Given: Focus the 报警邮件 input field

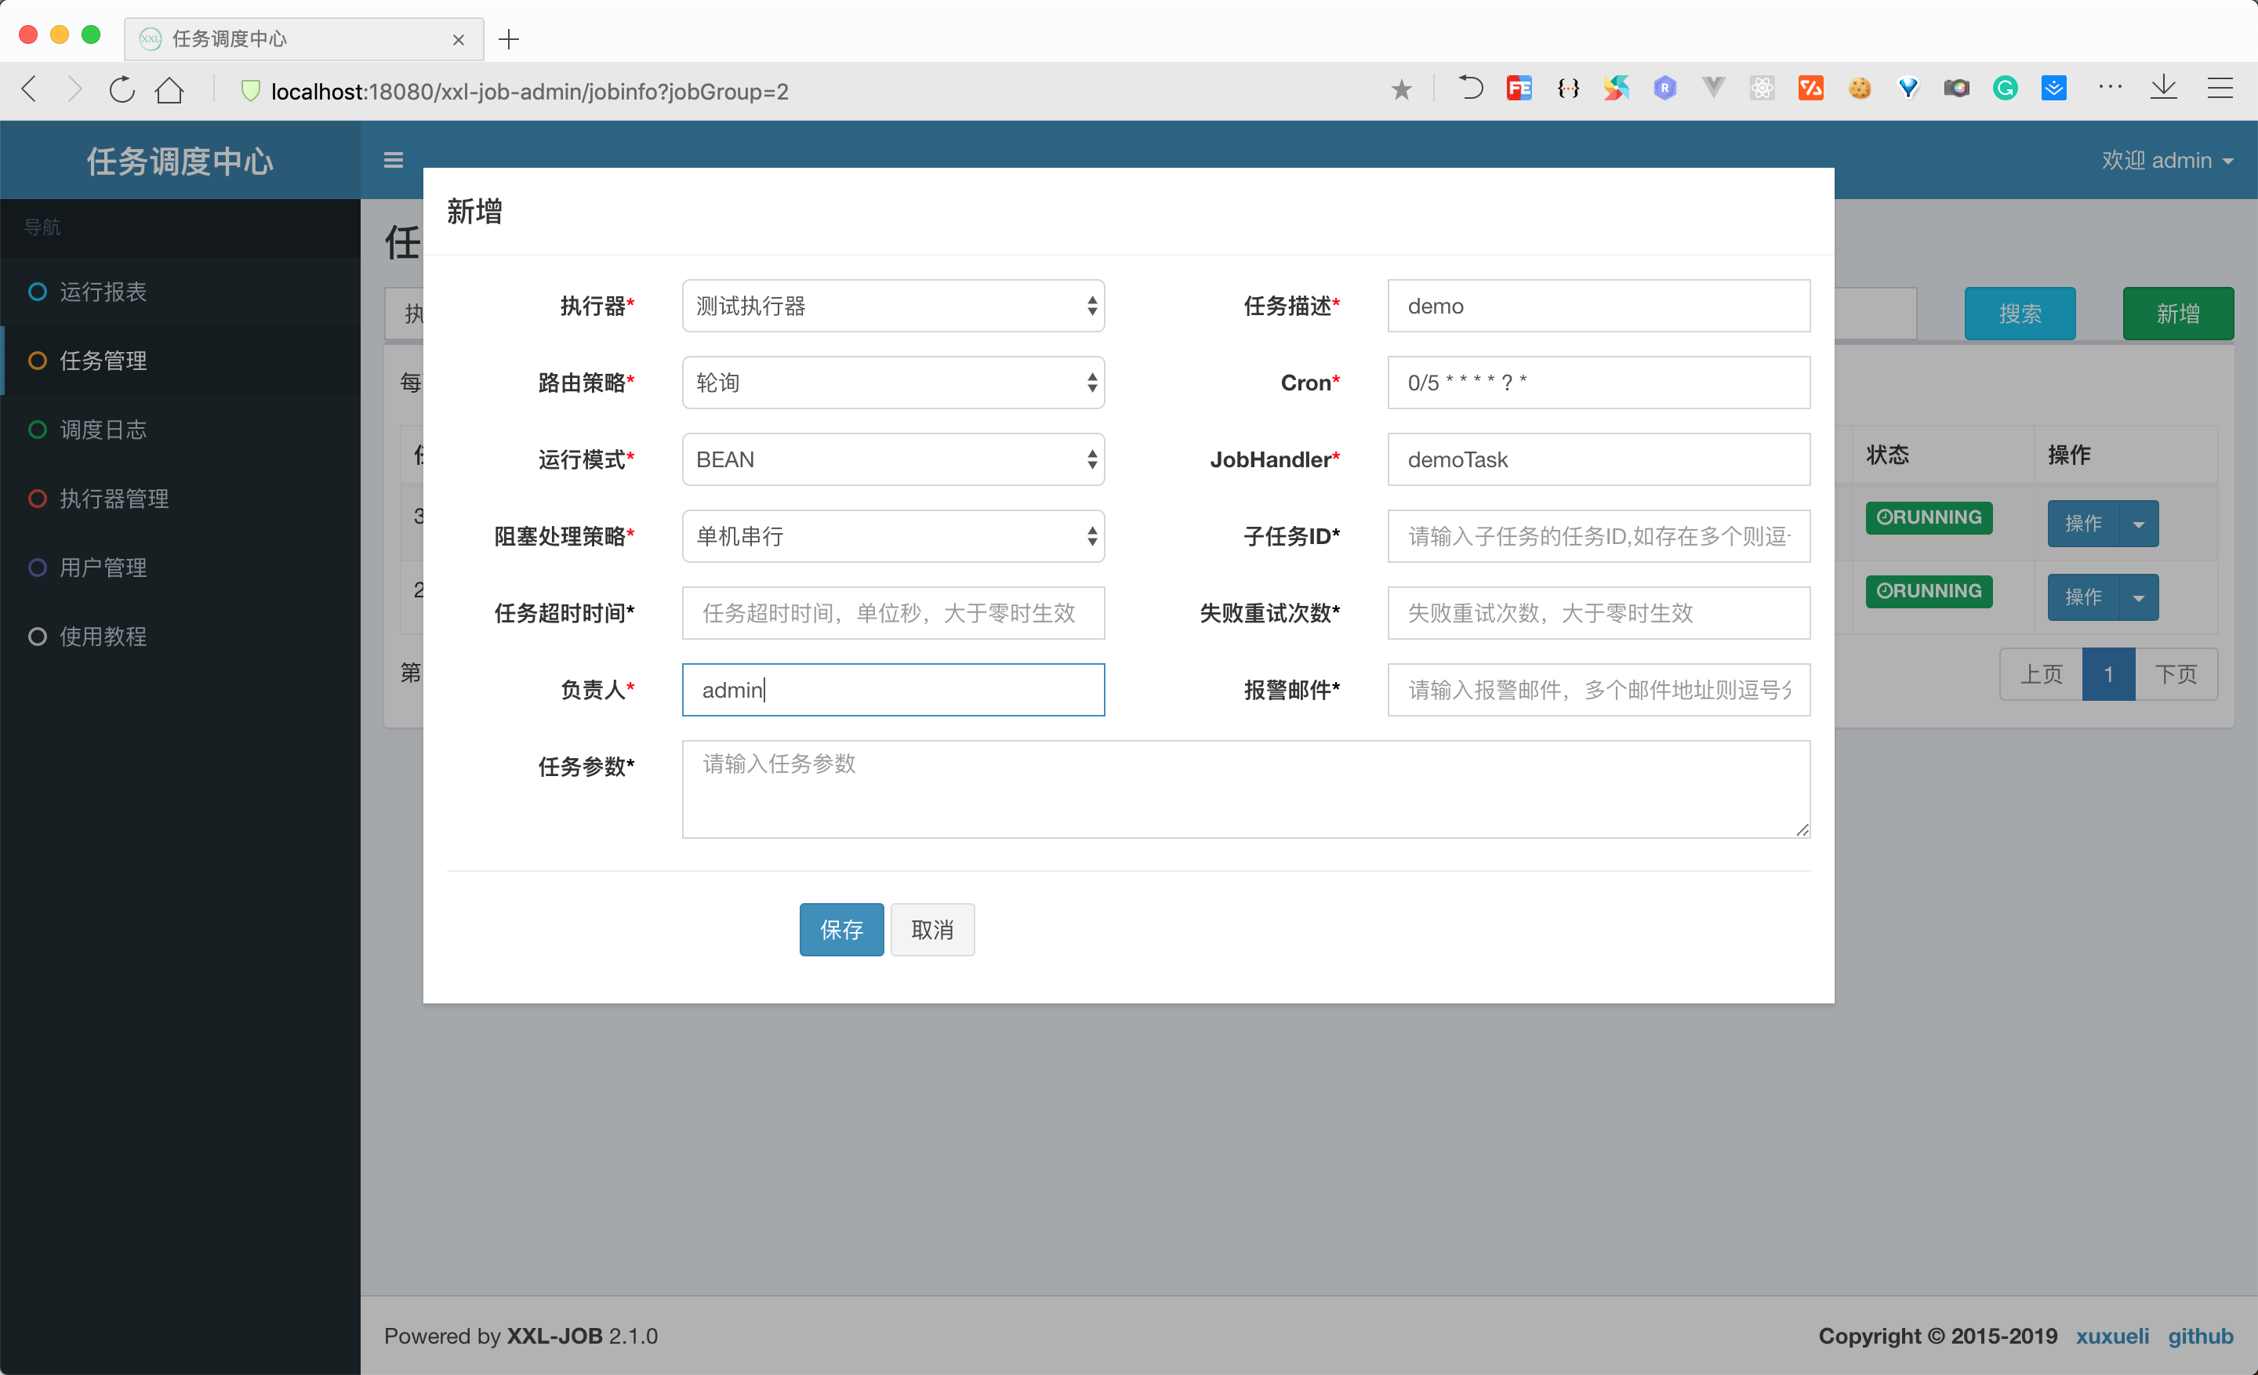Looking at the screenshot, I should pos(1598,690).
